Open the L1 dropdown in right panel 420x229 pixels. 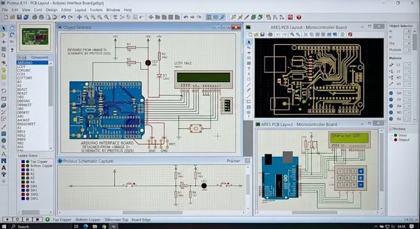[407, 65]
